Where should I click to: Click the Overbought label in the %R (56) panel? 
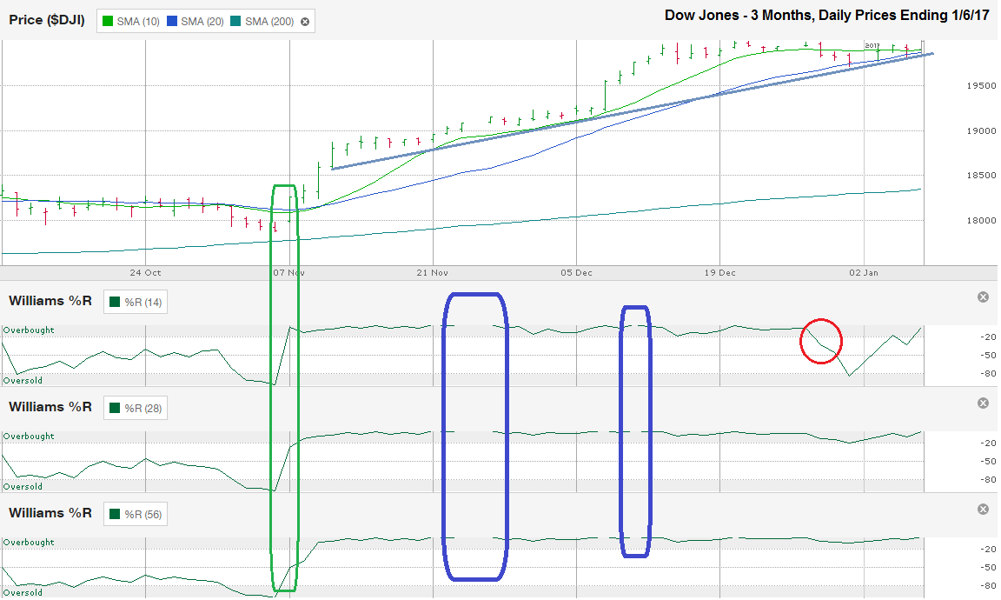click(29, 543)
